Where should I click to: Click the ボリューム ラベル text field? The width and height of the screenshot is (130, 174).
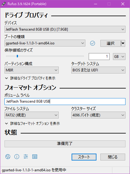[65, 101]
